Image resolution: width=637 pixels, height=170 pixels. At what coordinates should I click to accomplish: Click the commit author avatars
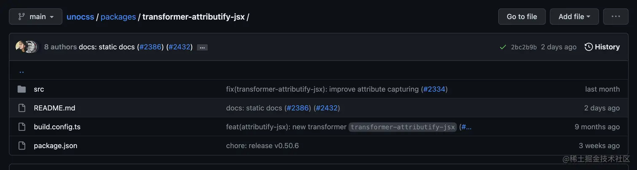coord(27,47)
